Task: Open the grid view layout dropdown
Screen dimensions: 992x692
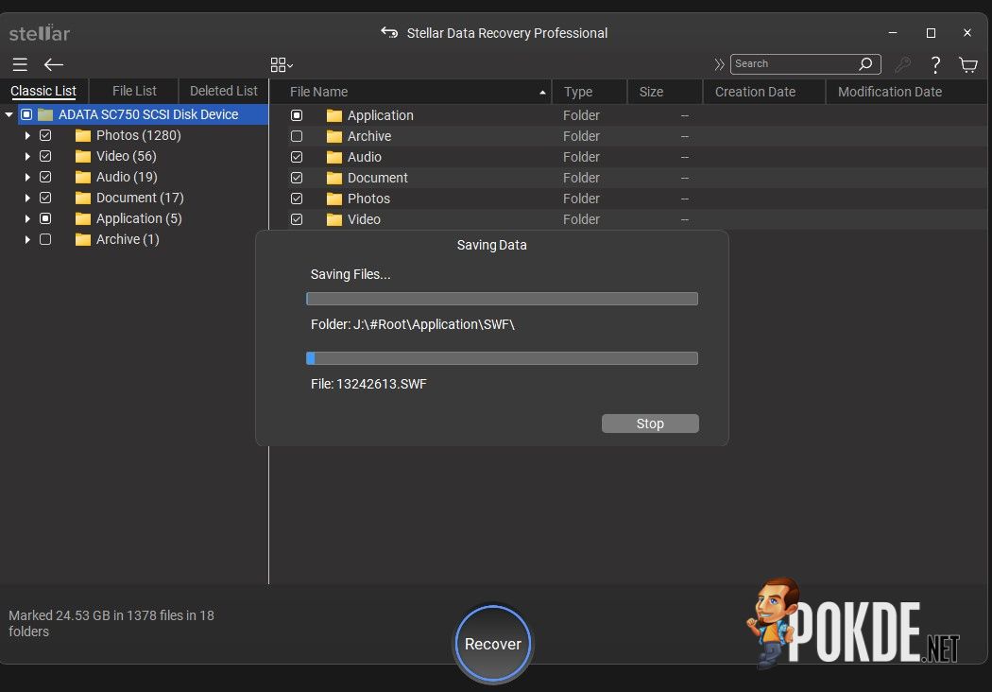Action: (x=282, y=64)
